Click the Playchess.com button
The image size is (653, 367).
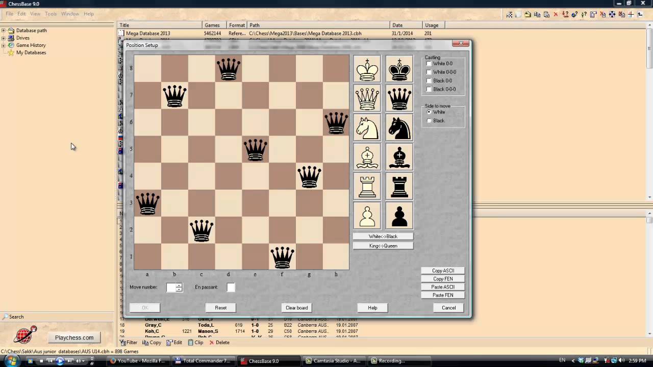pos(74,337)
